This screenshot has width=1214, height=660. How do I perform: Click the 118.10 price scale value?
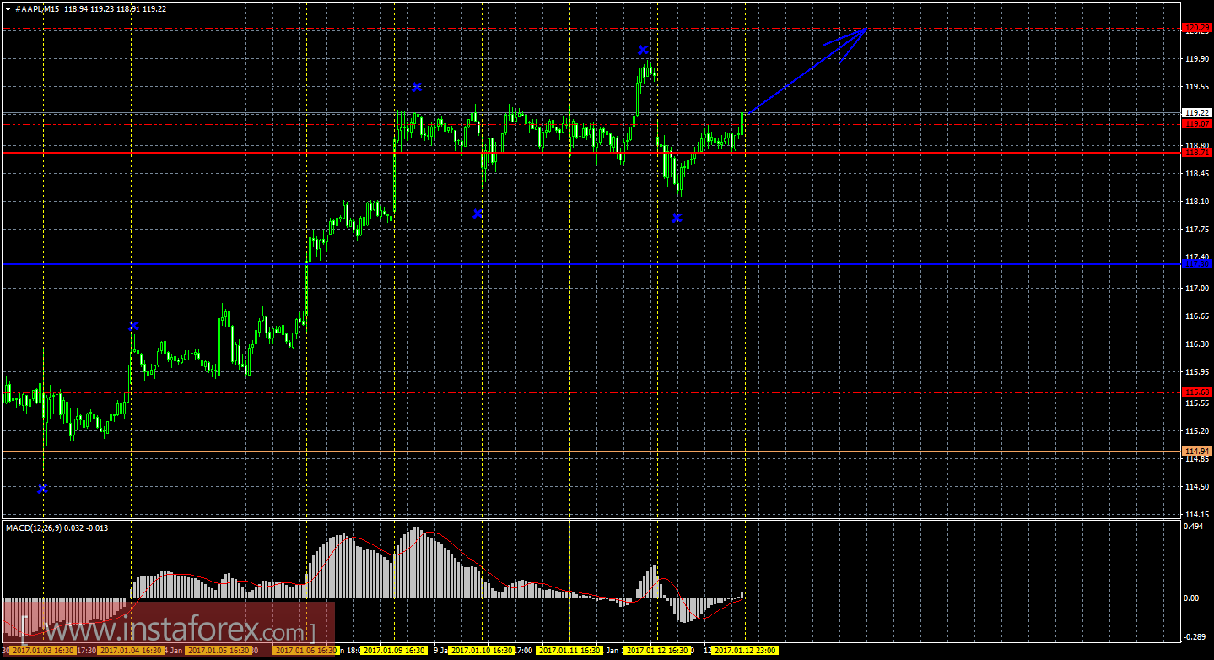click(1195, 202)
